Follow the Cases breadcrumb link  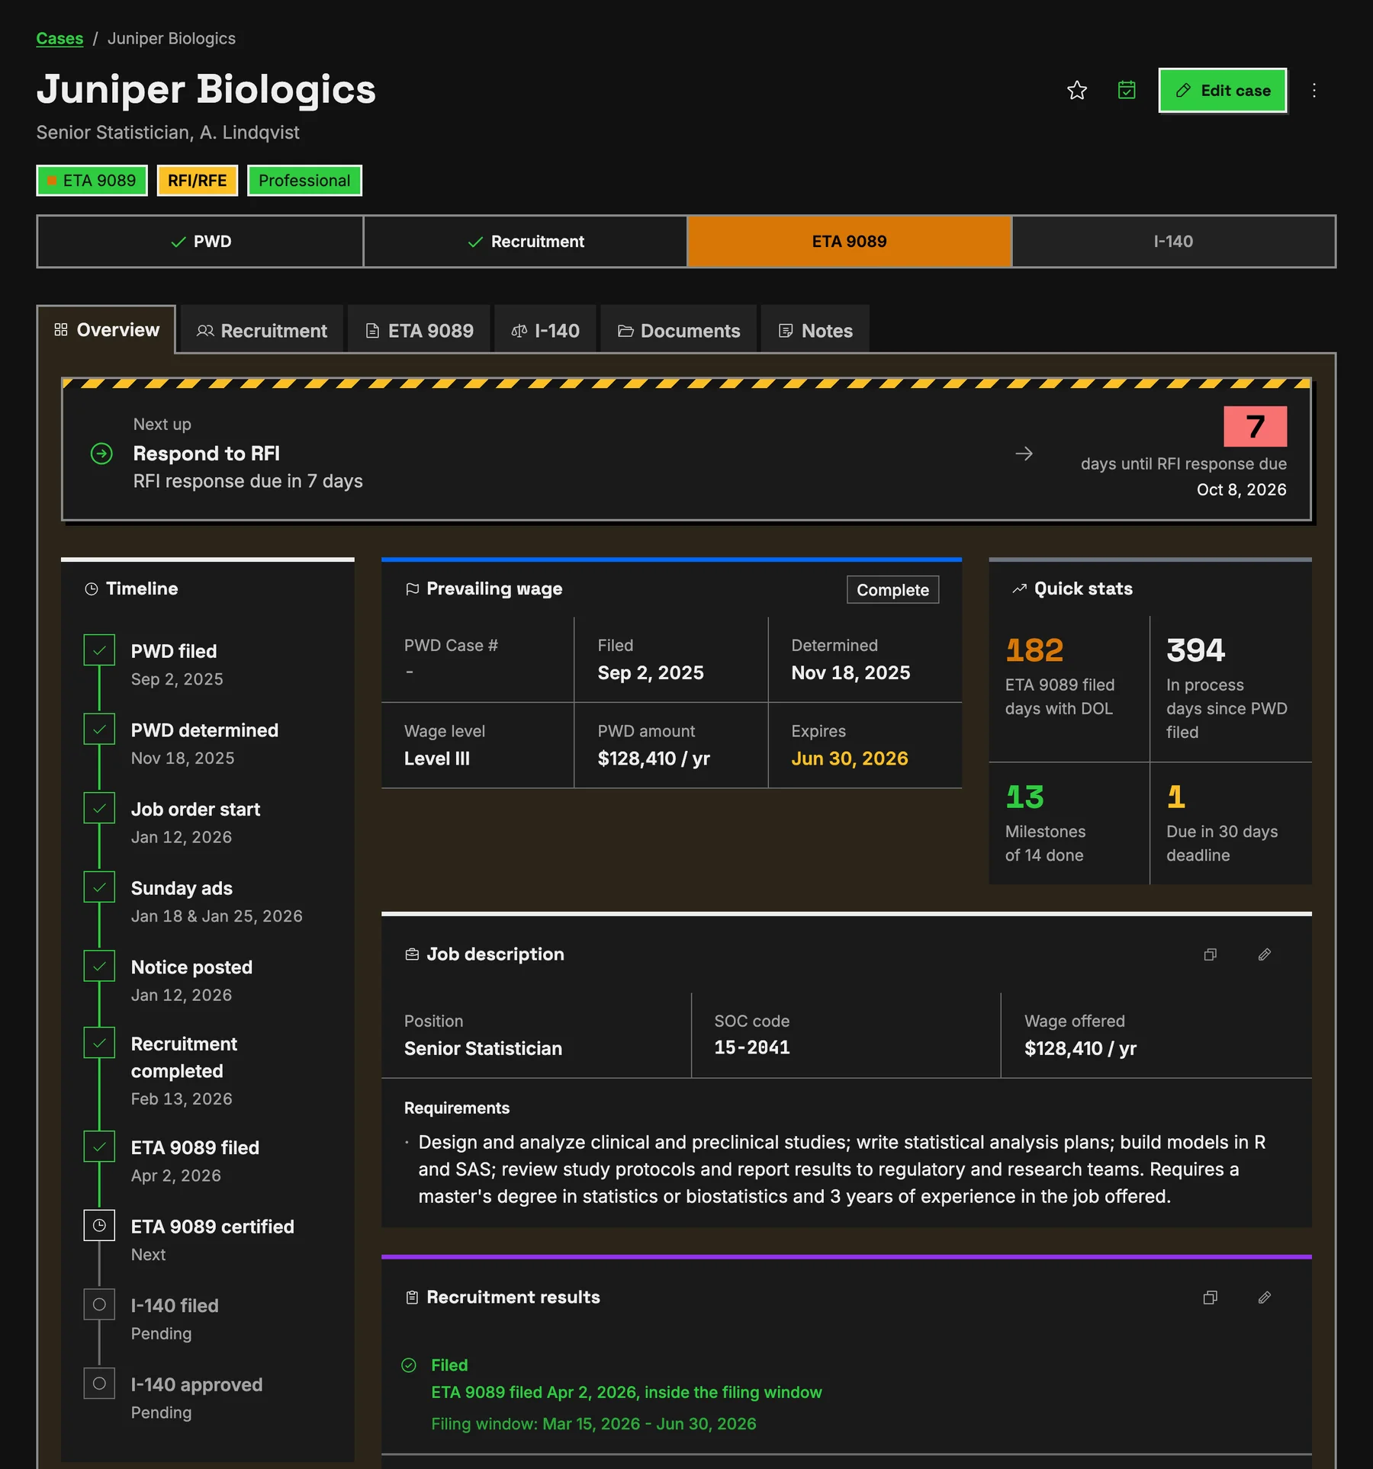pyautogui.click(x=59, y=39)
